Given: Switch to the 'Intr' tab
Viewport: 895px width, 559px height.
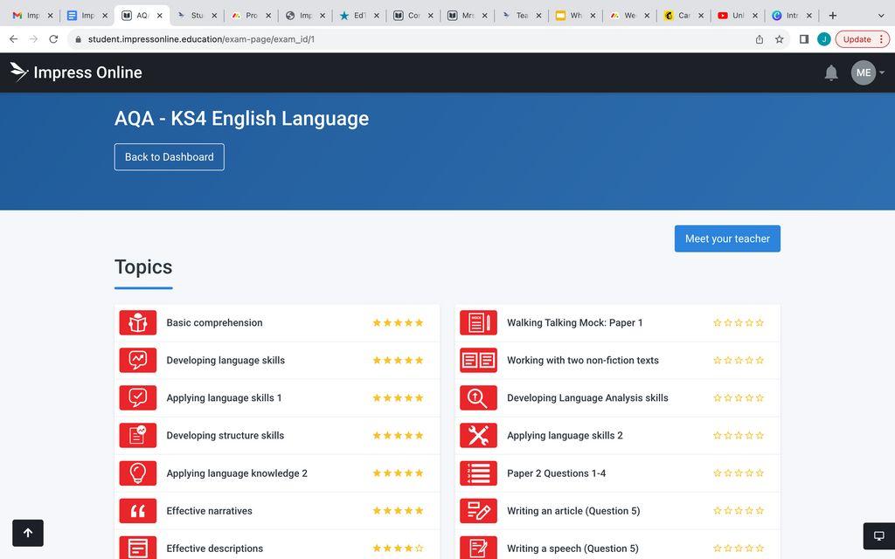Looking at the screenshot, I should tap(792, 16).
